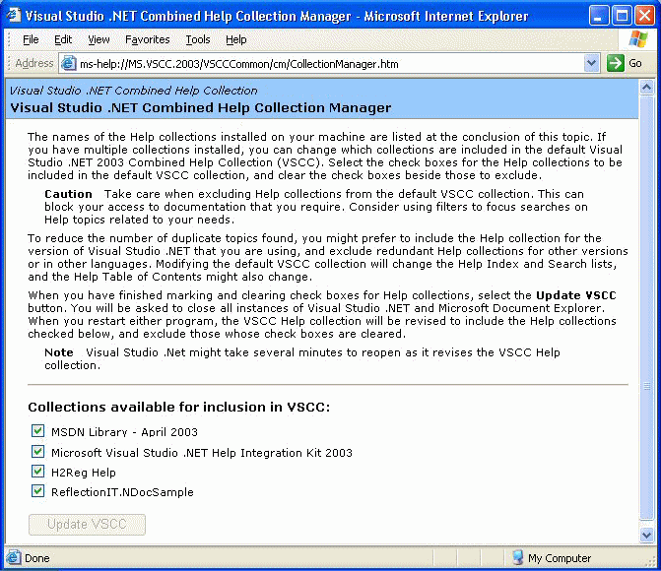661x571 pixels.
Task: Open the File menu
Action: [31, 39]
